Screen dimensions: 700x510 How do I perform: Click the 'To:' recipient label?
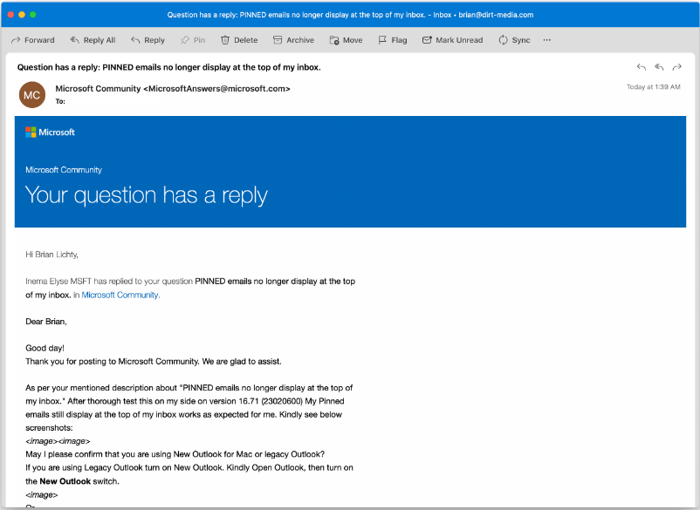pyautogui.click(x=60, y=102)
